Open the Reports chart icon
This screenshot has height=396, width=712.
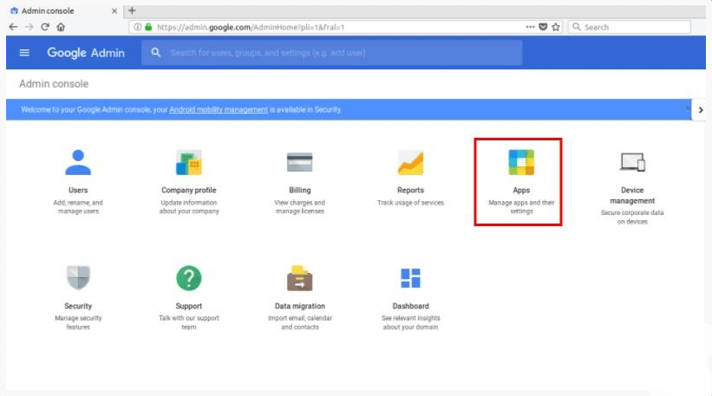410,162
